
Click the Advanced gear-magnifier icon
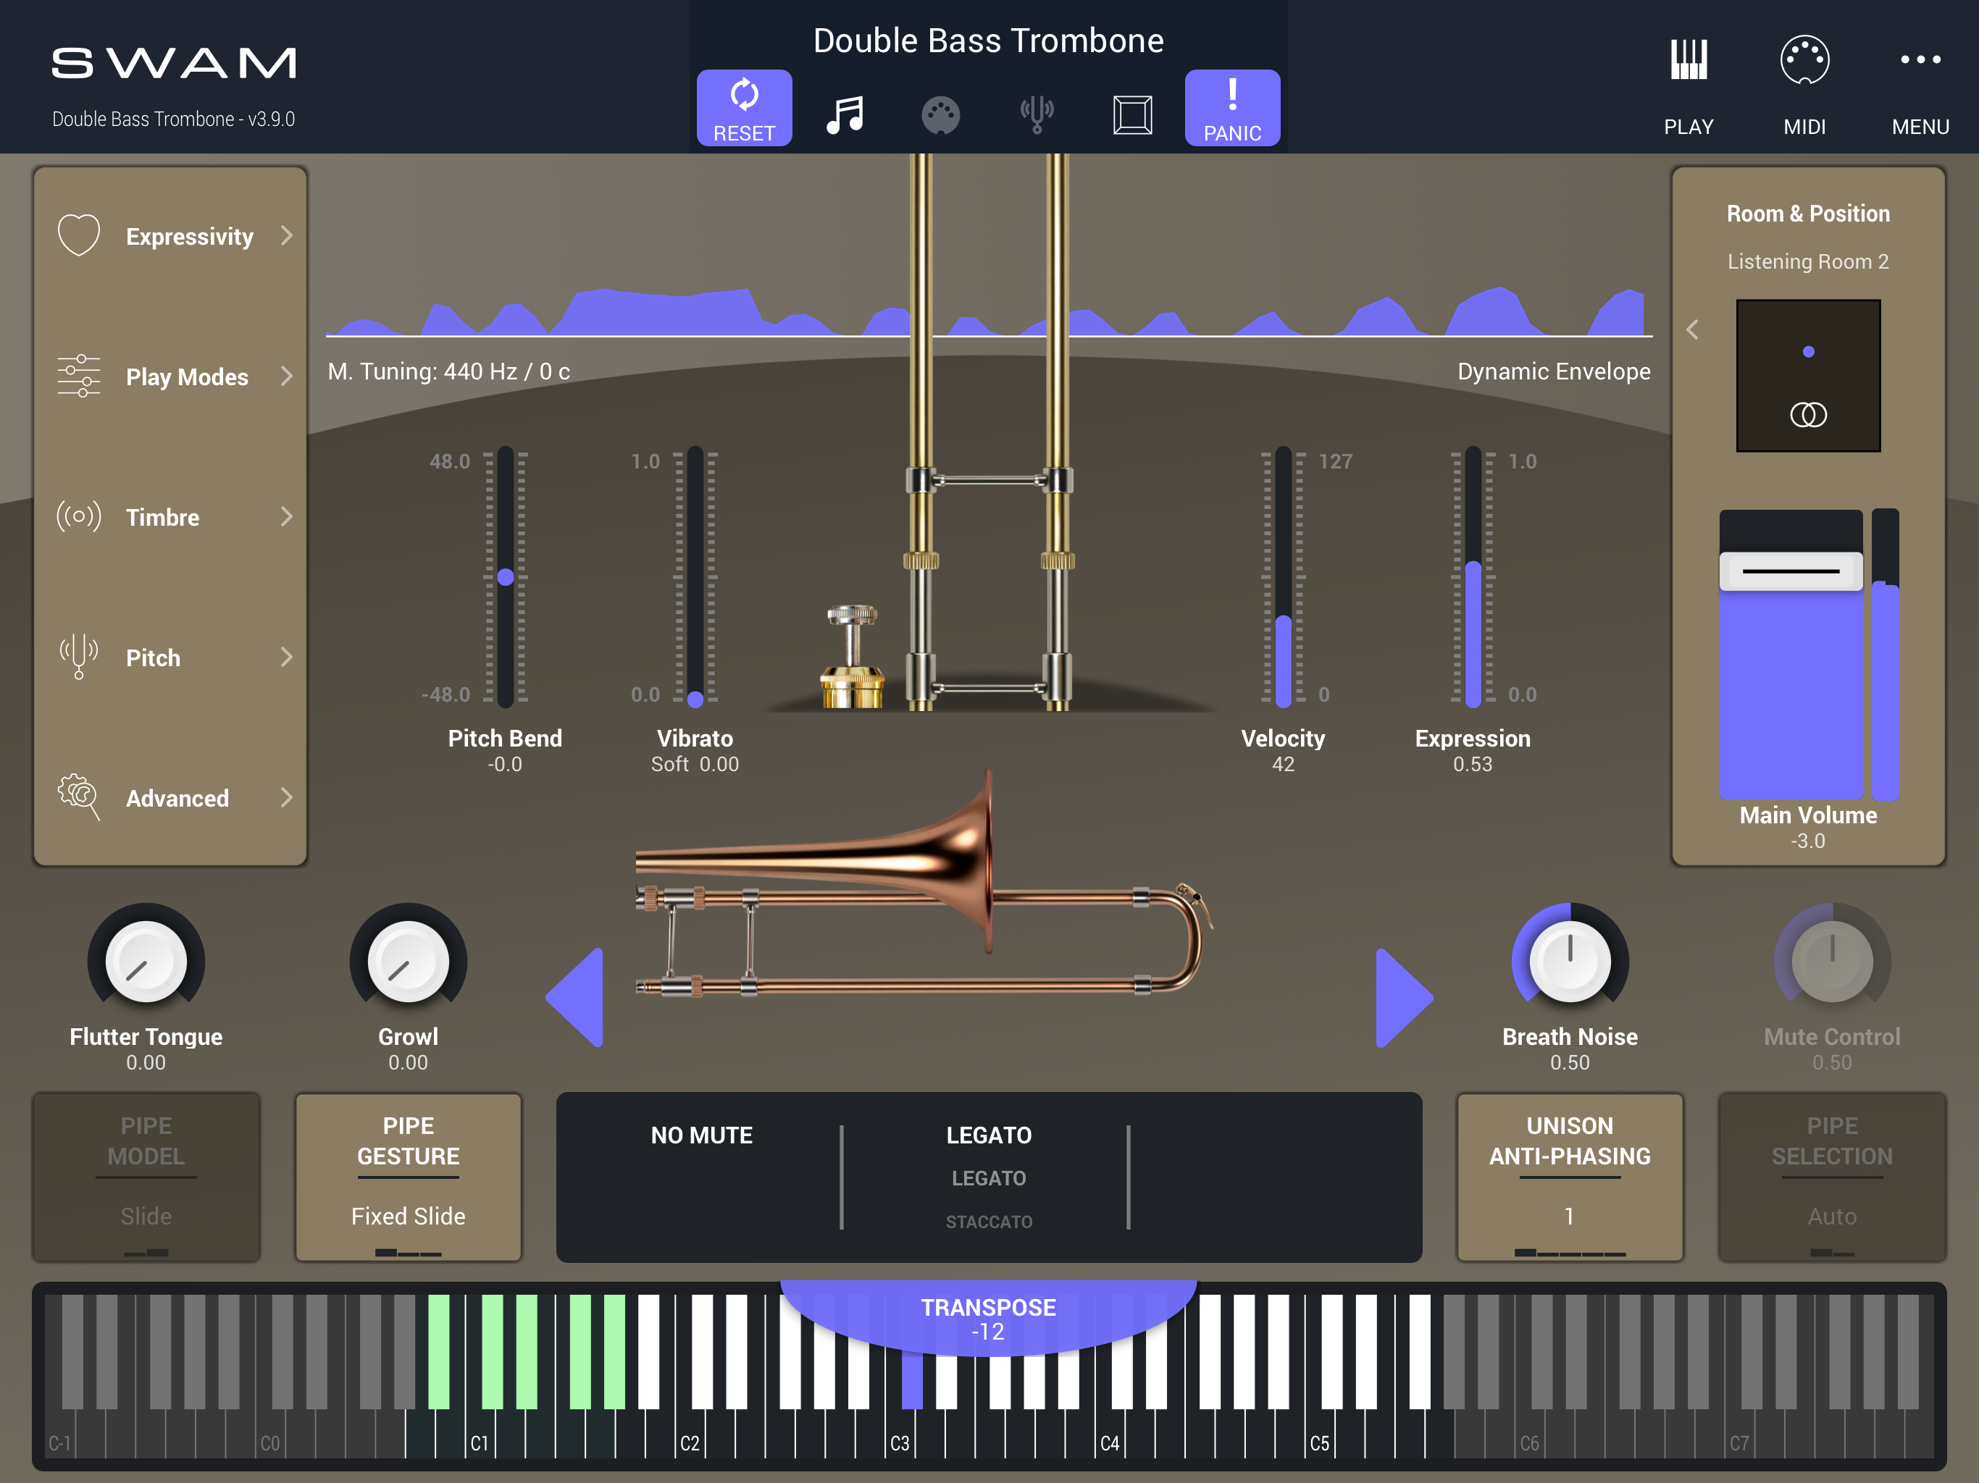79,797
